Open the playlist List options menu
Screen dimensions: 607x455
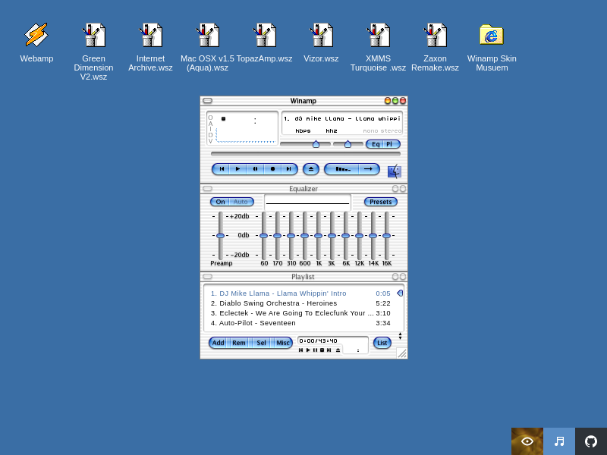click(x=382, y=343)
